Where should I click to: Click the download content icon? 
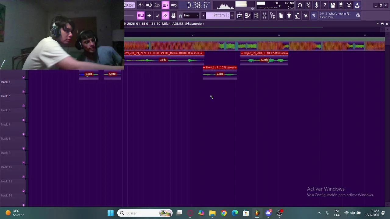[x=357, y=5]
